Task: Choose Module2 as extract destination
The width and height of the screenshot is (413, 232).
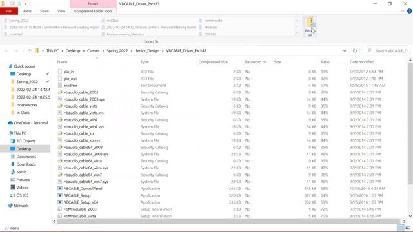Action: pyautogui.click(x=16, y=34)
